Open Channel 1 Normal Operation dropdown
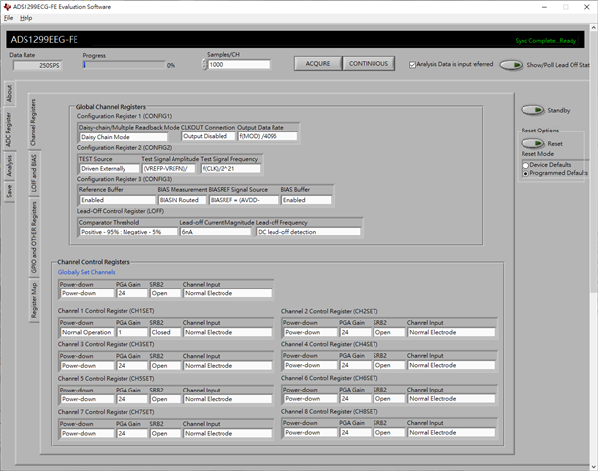Viewport: 598px width, 471px height. pyautogui.click(x=87, y=332)
